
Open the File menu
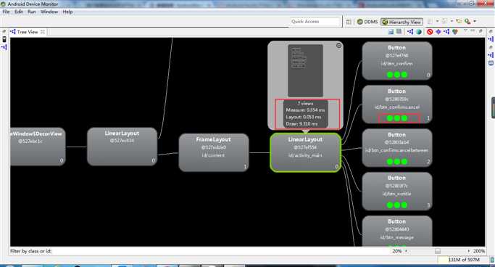point(6,12)
